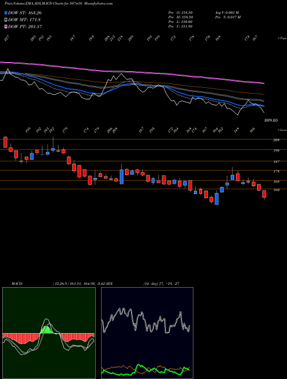Click the last red candle at far right
Viewport: 287px width, 379px height.
(x=264, y=194)
